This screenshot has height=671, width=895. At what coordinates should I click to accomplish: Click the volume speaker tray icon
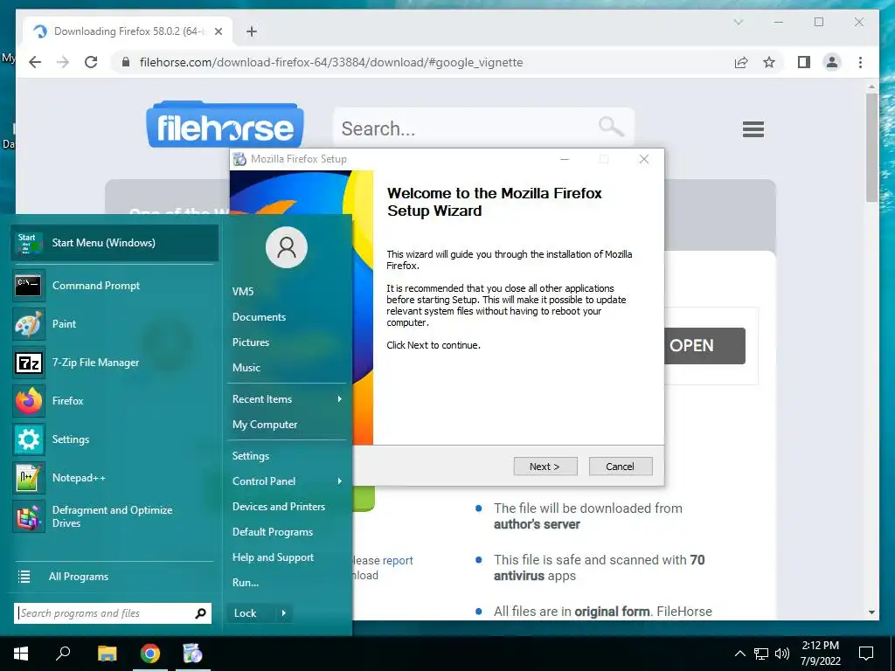point(782,654)
